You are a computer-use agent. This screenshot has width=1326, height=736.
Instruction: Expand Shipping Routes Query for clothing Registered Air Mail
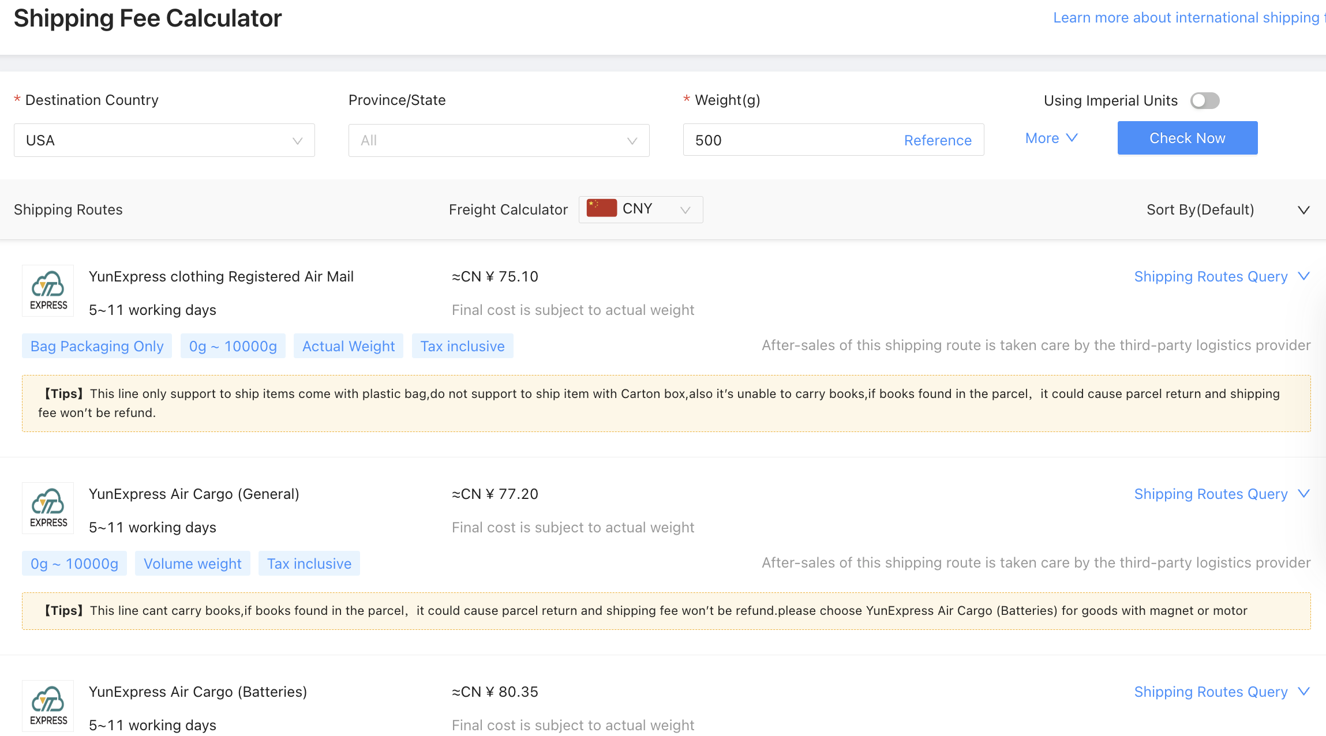click(x=1222, y=276)
